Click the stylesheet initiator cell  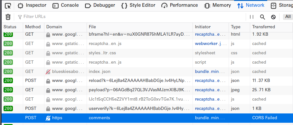point(205,53)
